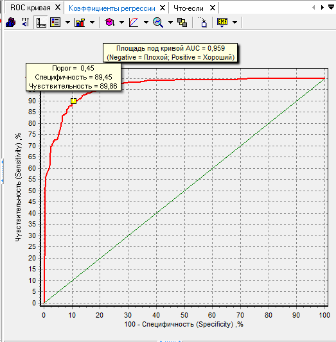This screenshot has height=342, width=336.
Task: Click the Чувствительность = 89,86 text
Action: coord(73,86)
